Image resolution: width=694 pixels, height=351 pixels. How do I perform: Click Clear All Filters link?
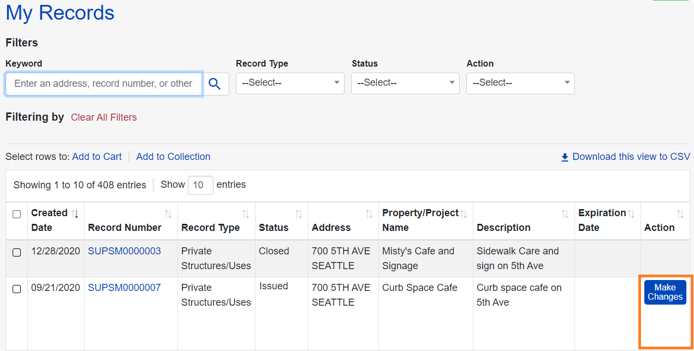click(104, 117)
